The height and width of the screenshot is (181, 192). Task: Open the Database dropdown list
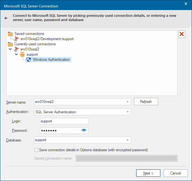(x=127, y=140)
